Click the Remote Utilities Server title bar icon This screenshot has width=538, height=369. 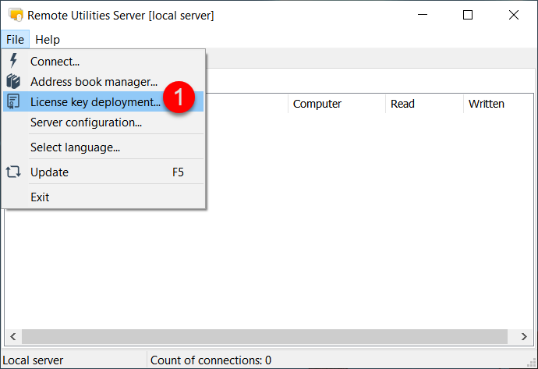click(16, 15)
